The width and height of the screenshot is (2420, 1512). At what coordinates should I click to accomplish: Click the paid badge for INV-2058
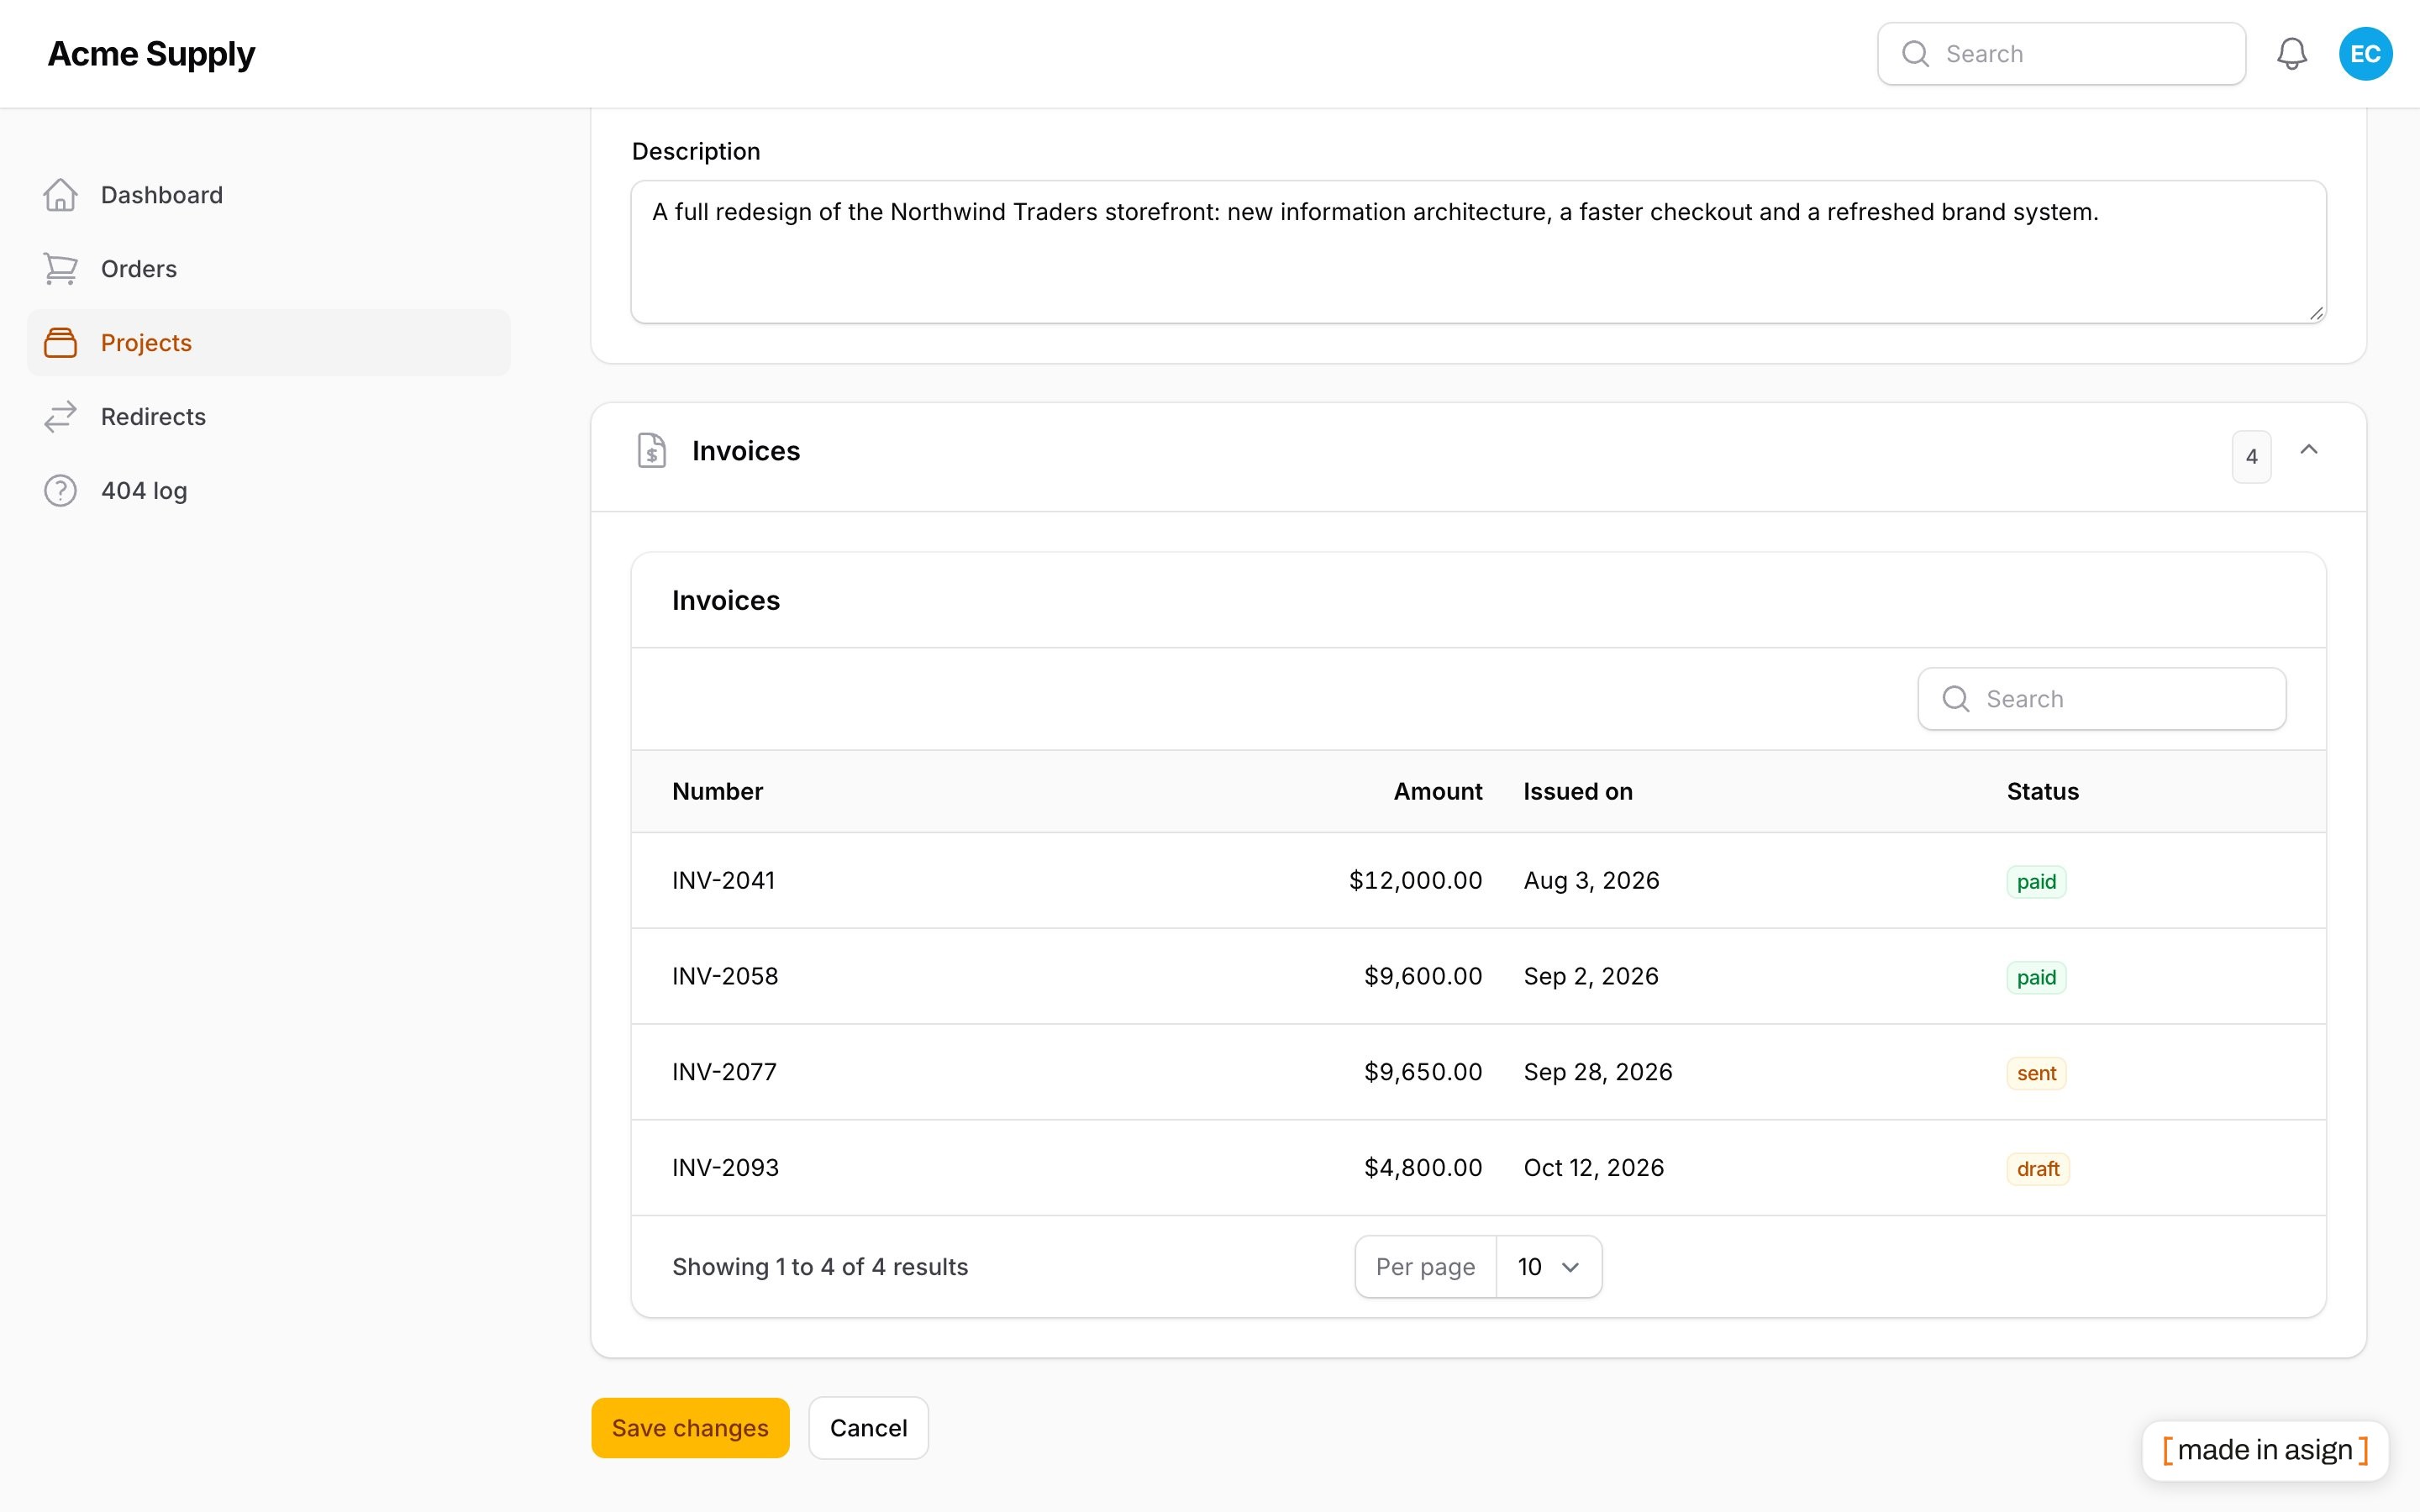coord(2036,978)
